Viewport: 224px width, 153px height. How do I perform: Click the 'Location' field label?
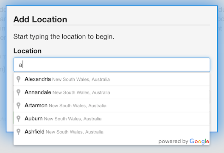click(x=28, y=51)
